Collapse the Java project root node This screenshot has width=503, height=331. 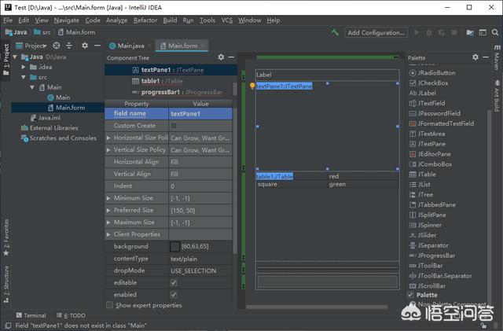(x=15, y=57)
